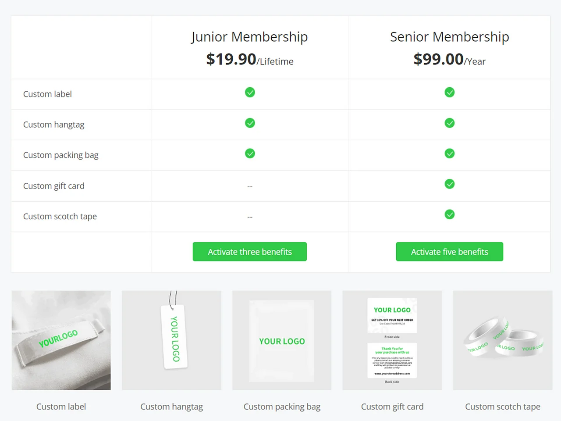Viewport: 561px width, 421px height.
Task: Click Senior Membership's Custom gift card checkmark
Action: pyautogui.click(x=450, y=184)
